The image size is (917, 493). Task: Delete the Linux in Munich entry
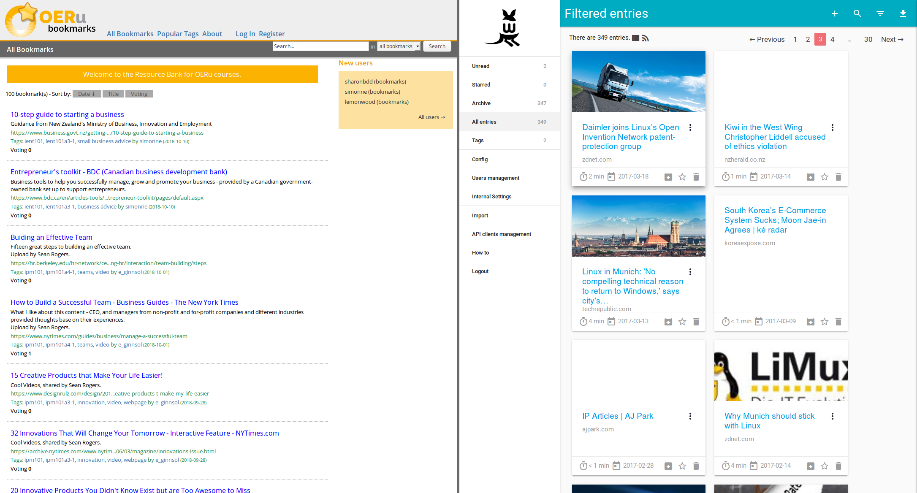[696, 322]
